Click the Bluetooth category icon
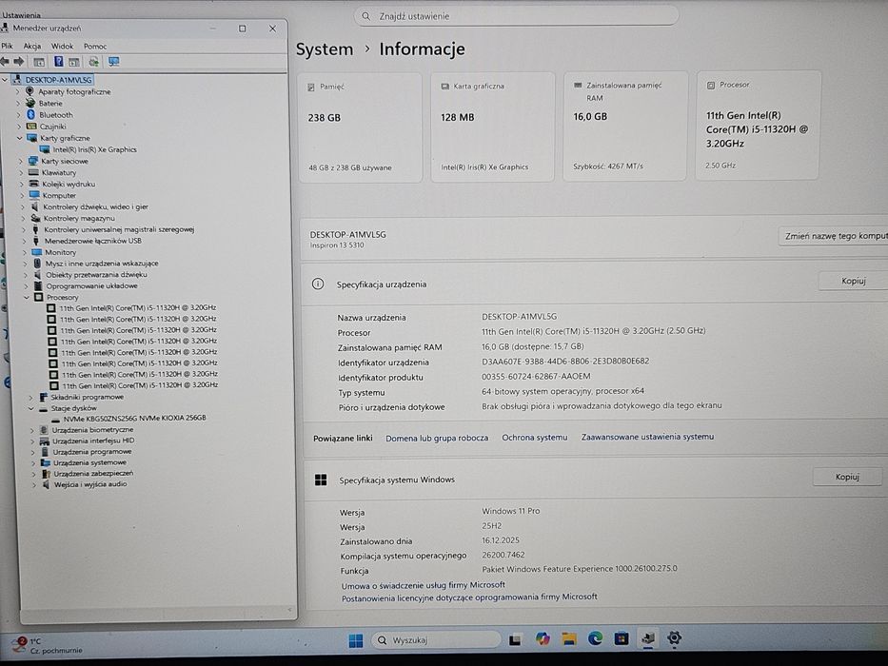This screenshot has height=666, width=888. point(31,114)
